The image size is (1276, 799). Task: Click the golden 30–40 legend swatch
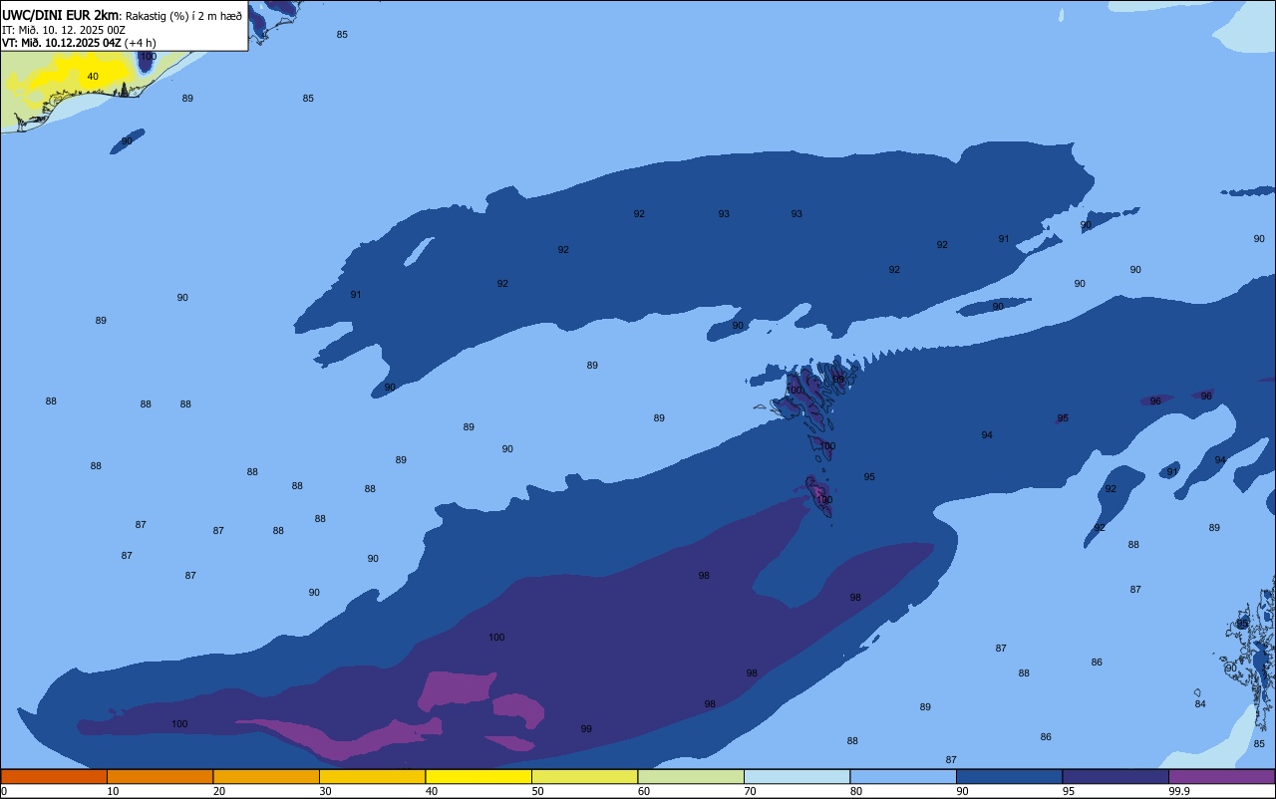372,776
